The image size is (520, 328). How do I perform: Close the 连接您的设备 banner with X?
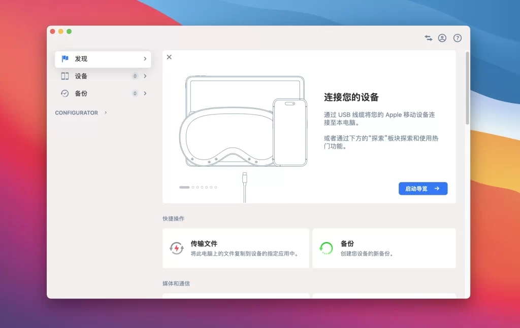tap(169, 57)
